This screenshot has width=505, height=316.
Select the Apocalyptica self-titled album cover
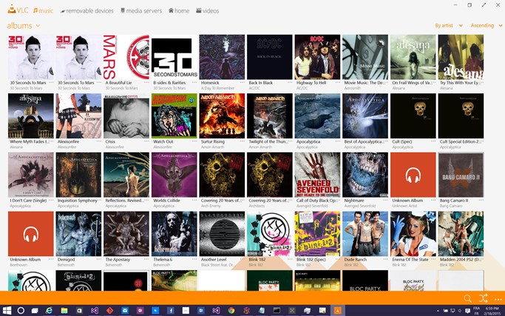[317, 115]
